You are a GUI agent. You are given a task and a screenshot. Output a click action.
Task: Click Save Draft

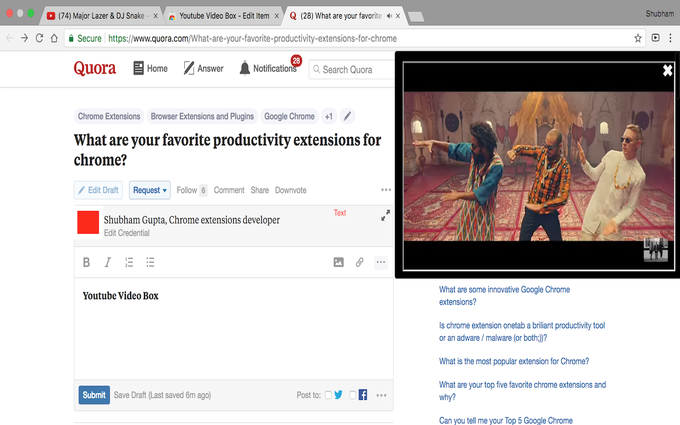pos(130,395)
